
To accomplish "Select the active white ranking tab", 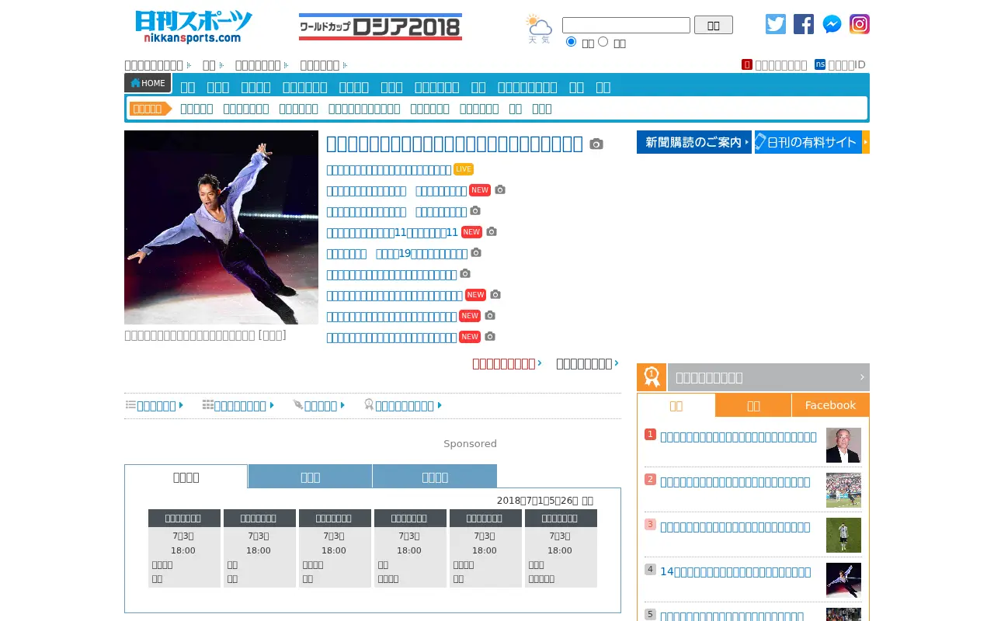I will pyautogui.click(x=676, y=405).
